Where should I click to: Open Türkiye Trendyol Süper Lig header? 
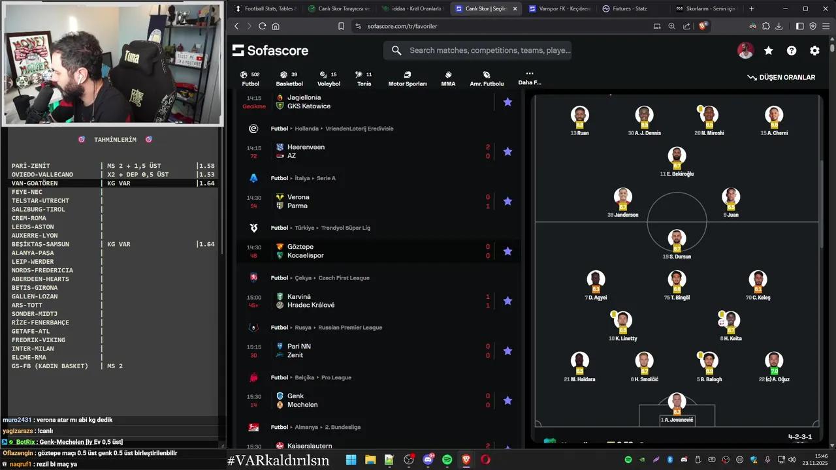tap(320, 228)
